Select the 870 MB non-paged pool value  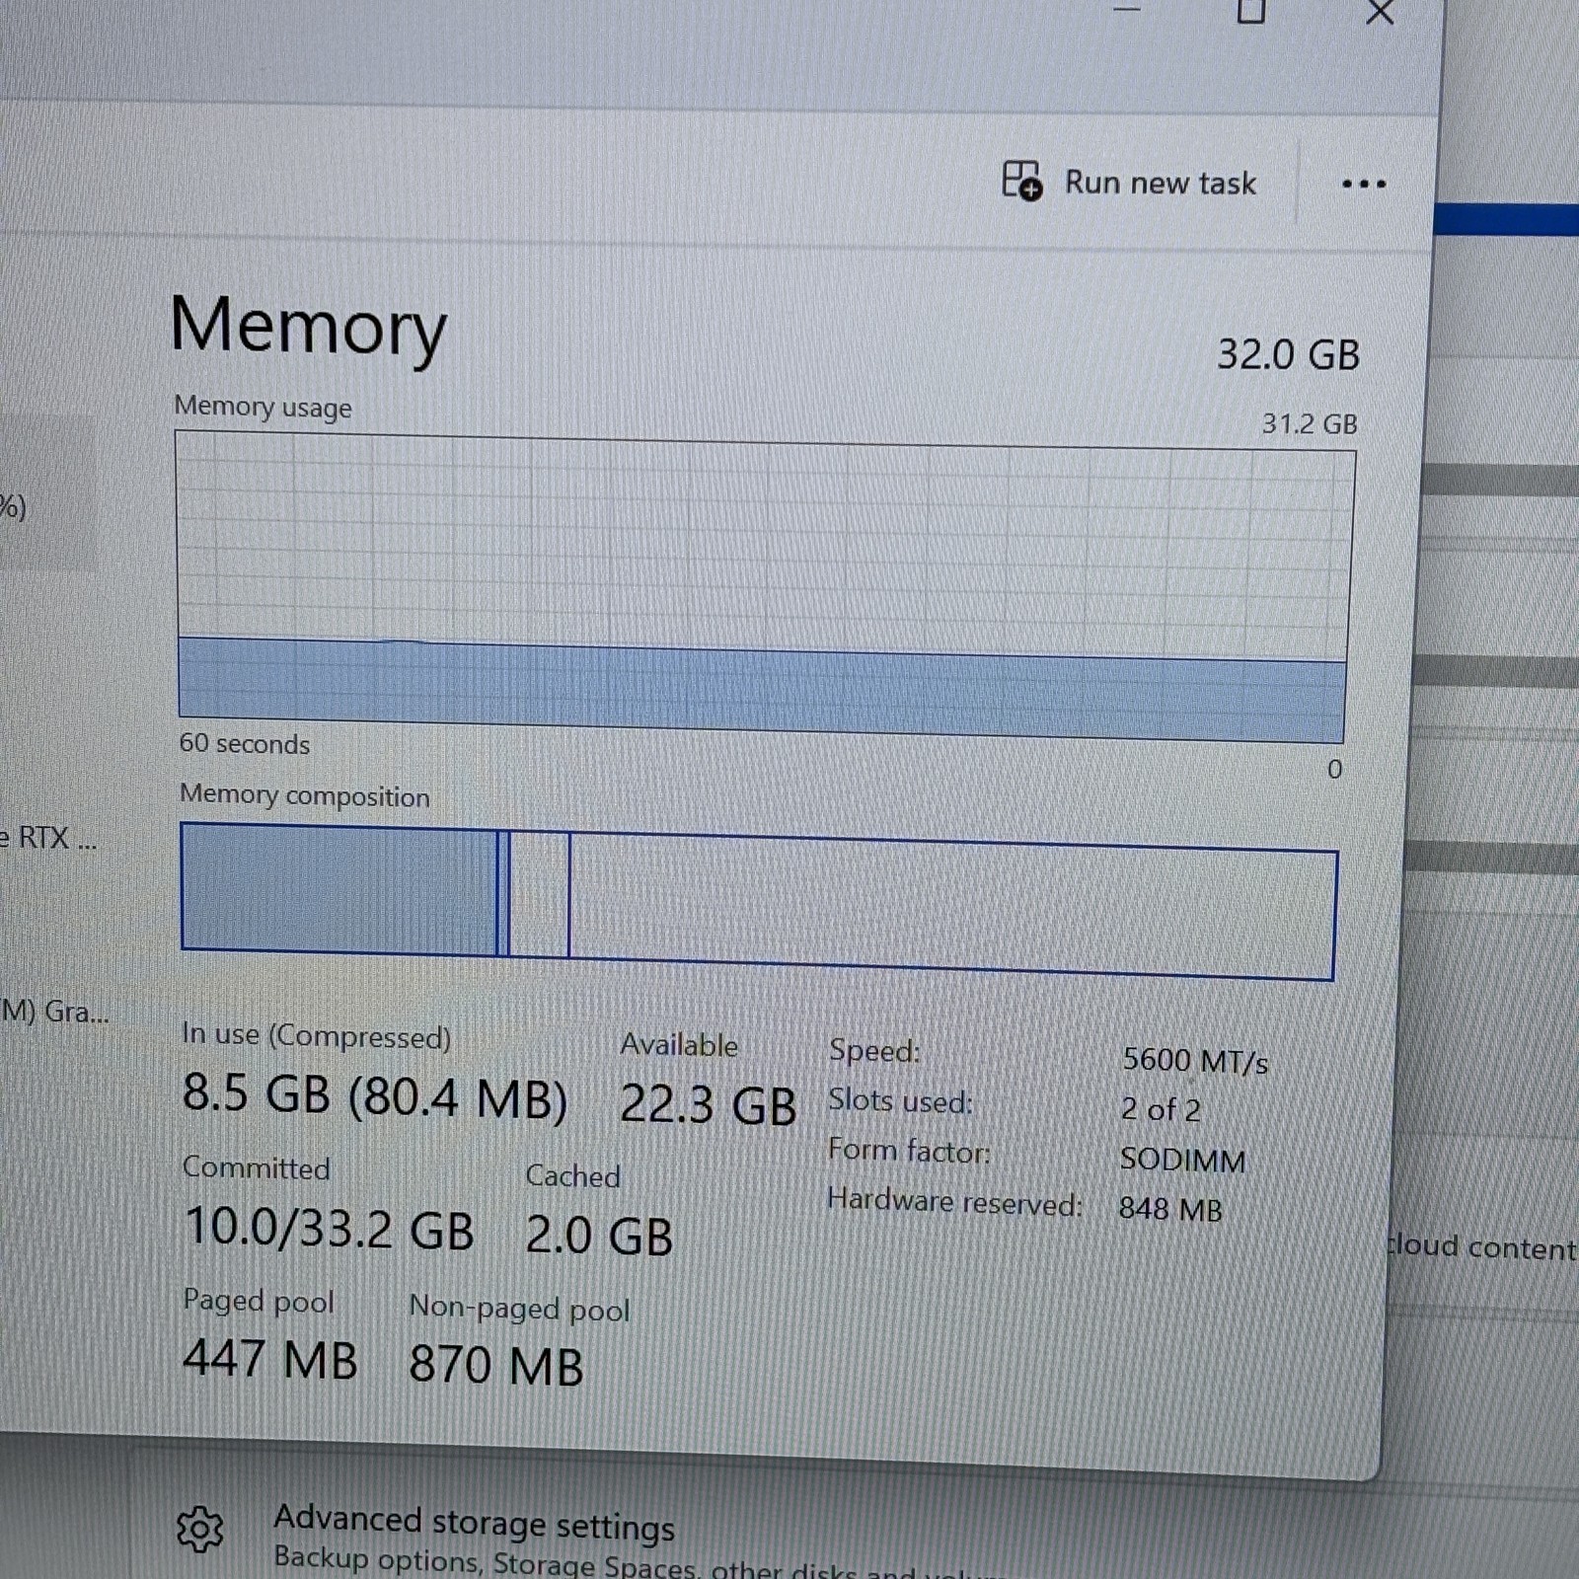coord(496,1366)
